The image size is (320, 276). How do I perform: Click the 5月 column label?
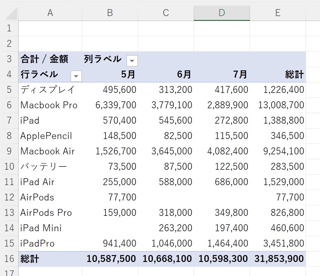click(x=110, y=75)
